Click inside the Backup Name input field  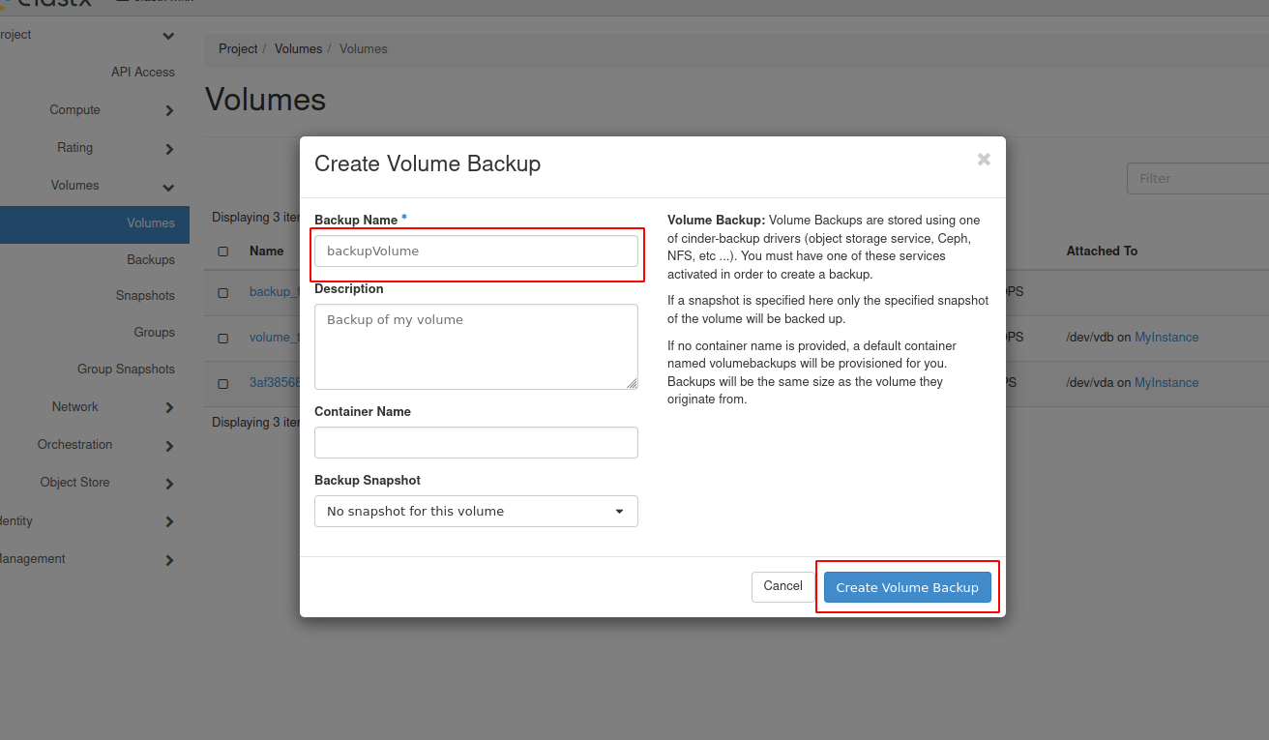pos(476,251)
